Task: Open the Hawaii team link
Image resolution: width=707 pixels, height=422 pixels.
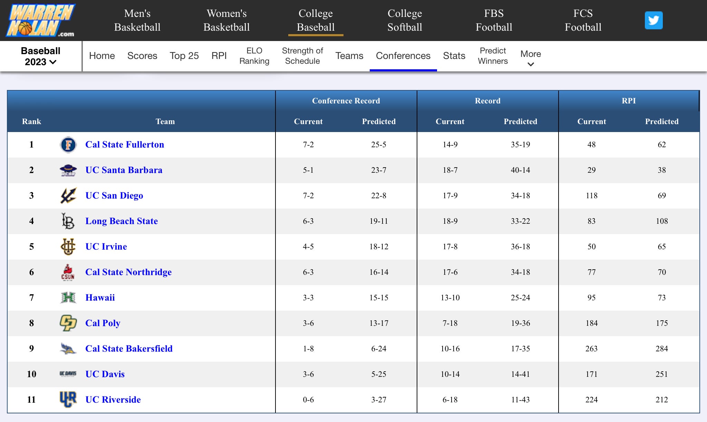Action: pos(100,298)
